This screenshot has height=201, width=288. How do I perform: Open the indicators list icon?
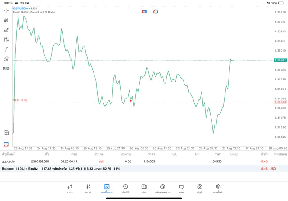point(6,30)
